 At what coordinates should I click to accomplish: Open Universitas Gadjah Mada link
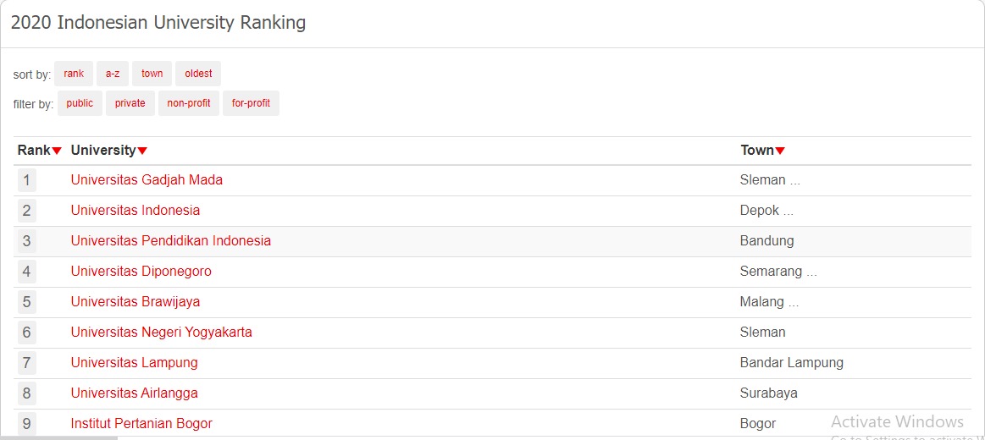[147, 180]
